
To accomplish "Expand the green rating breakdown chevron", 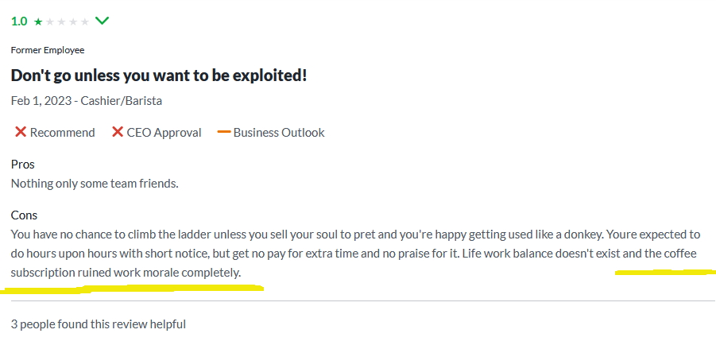I will 102,21.
